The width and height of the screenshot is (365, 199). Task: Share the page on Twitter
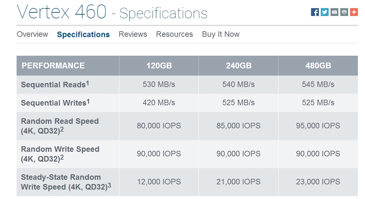coord(324,12)
